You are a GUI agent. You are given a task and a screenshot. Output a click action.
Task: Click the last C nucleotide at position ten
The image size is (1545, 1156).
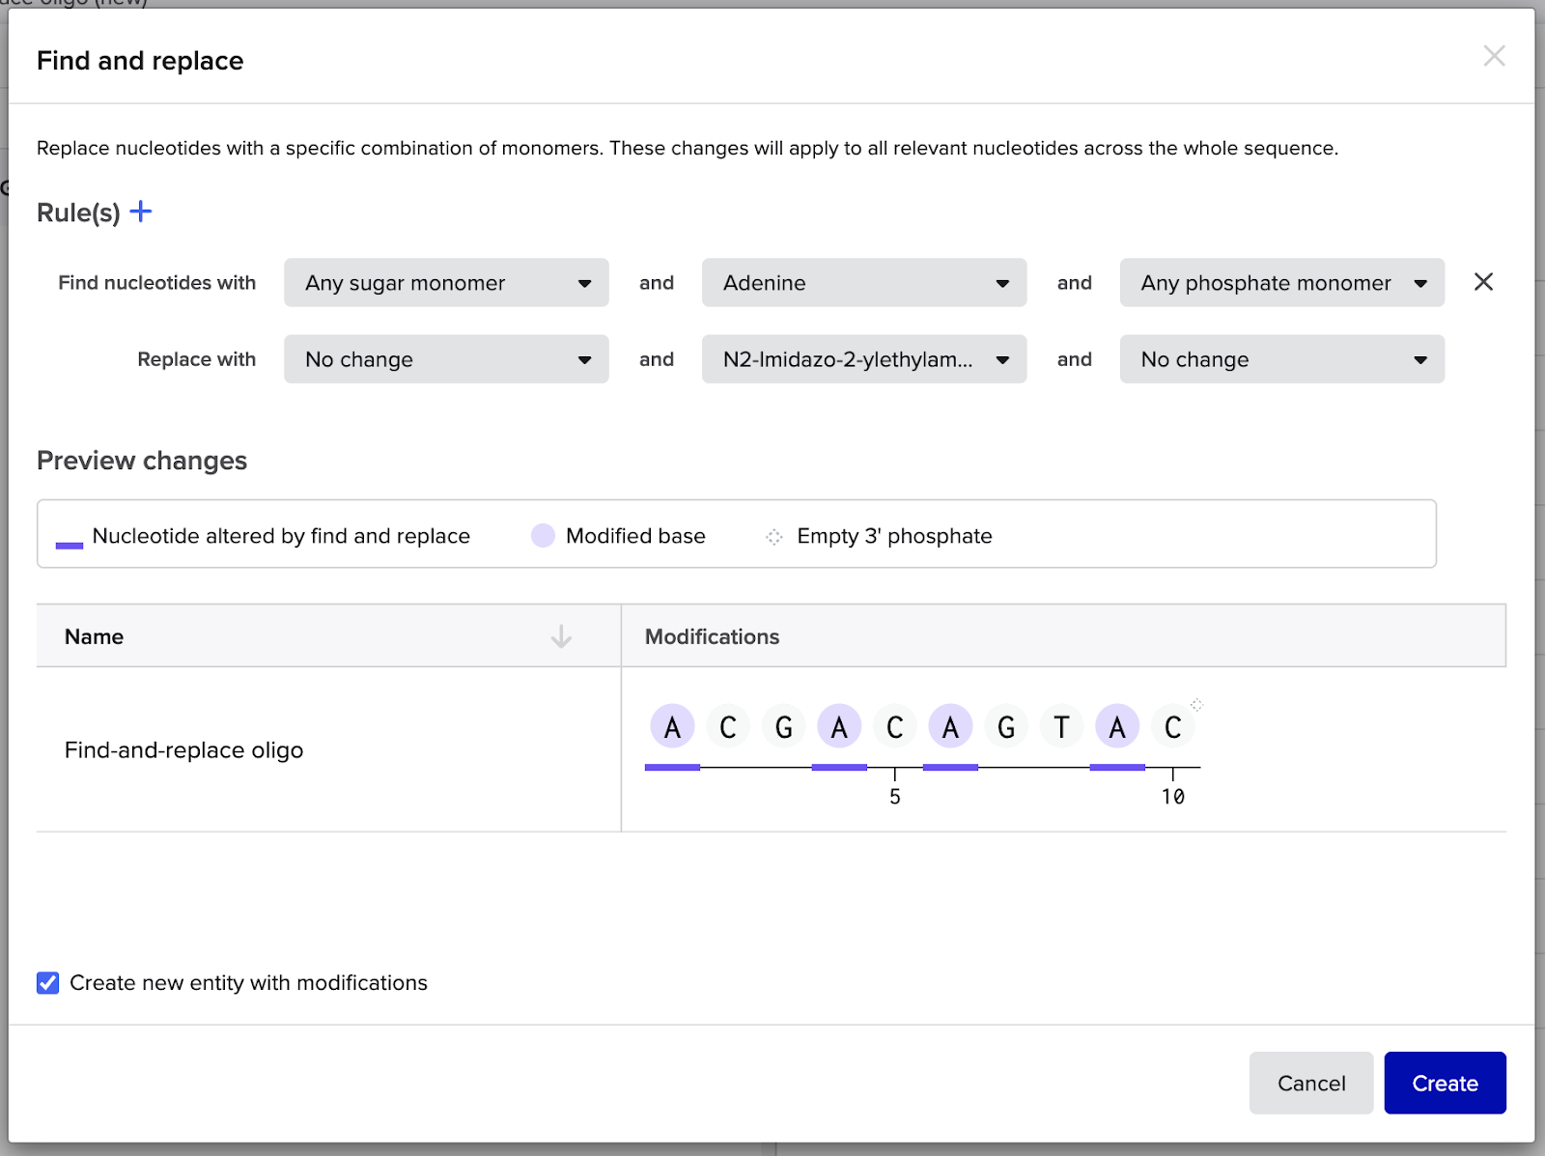[x=1172, y=726]
